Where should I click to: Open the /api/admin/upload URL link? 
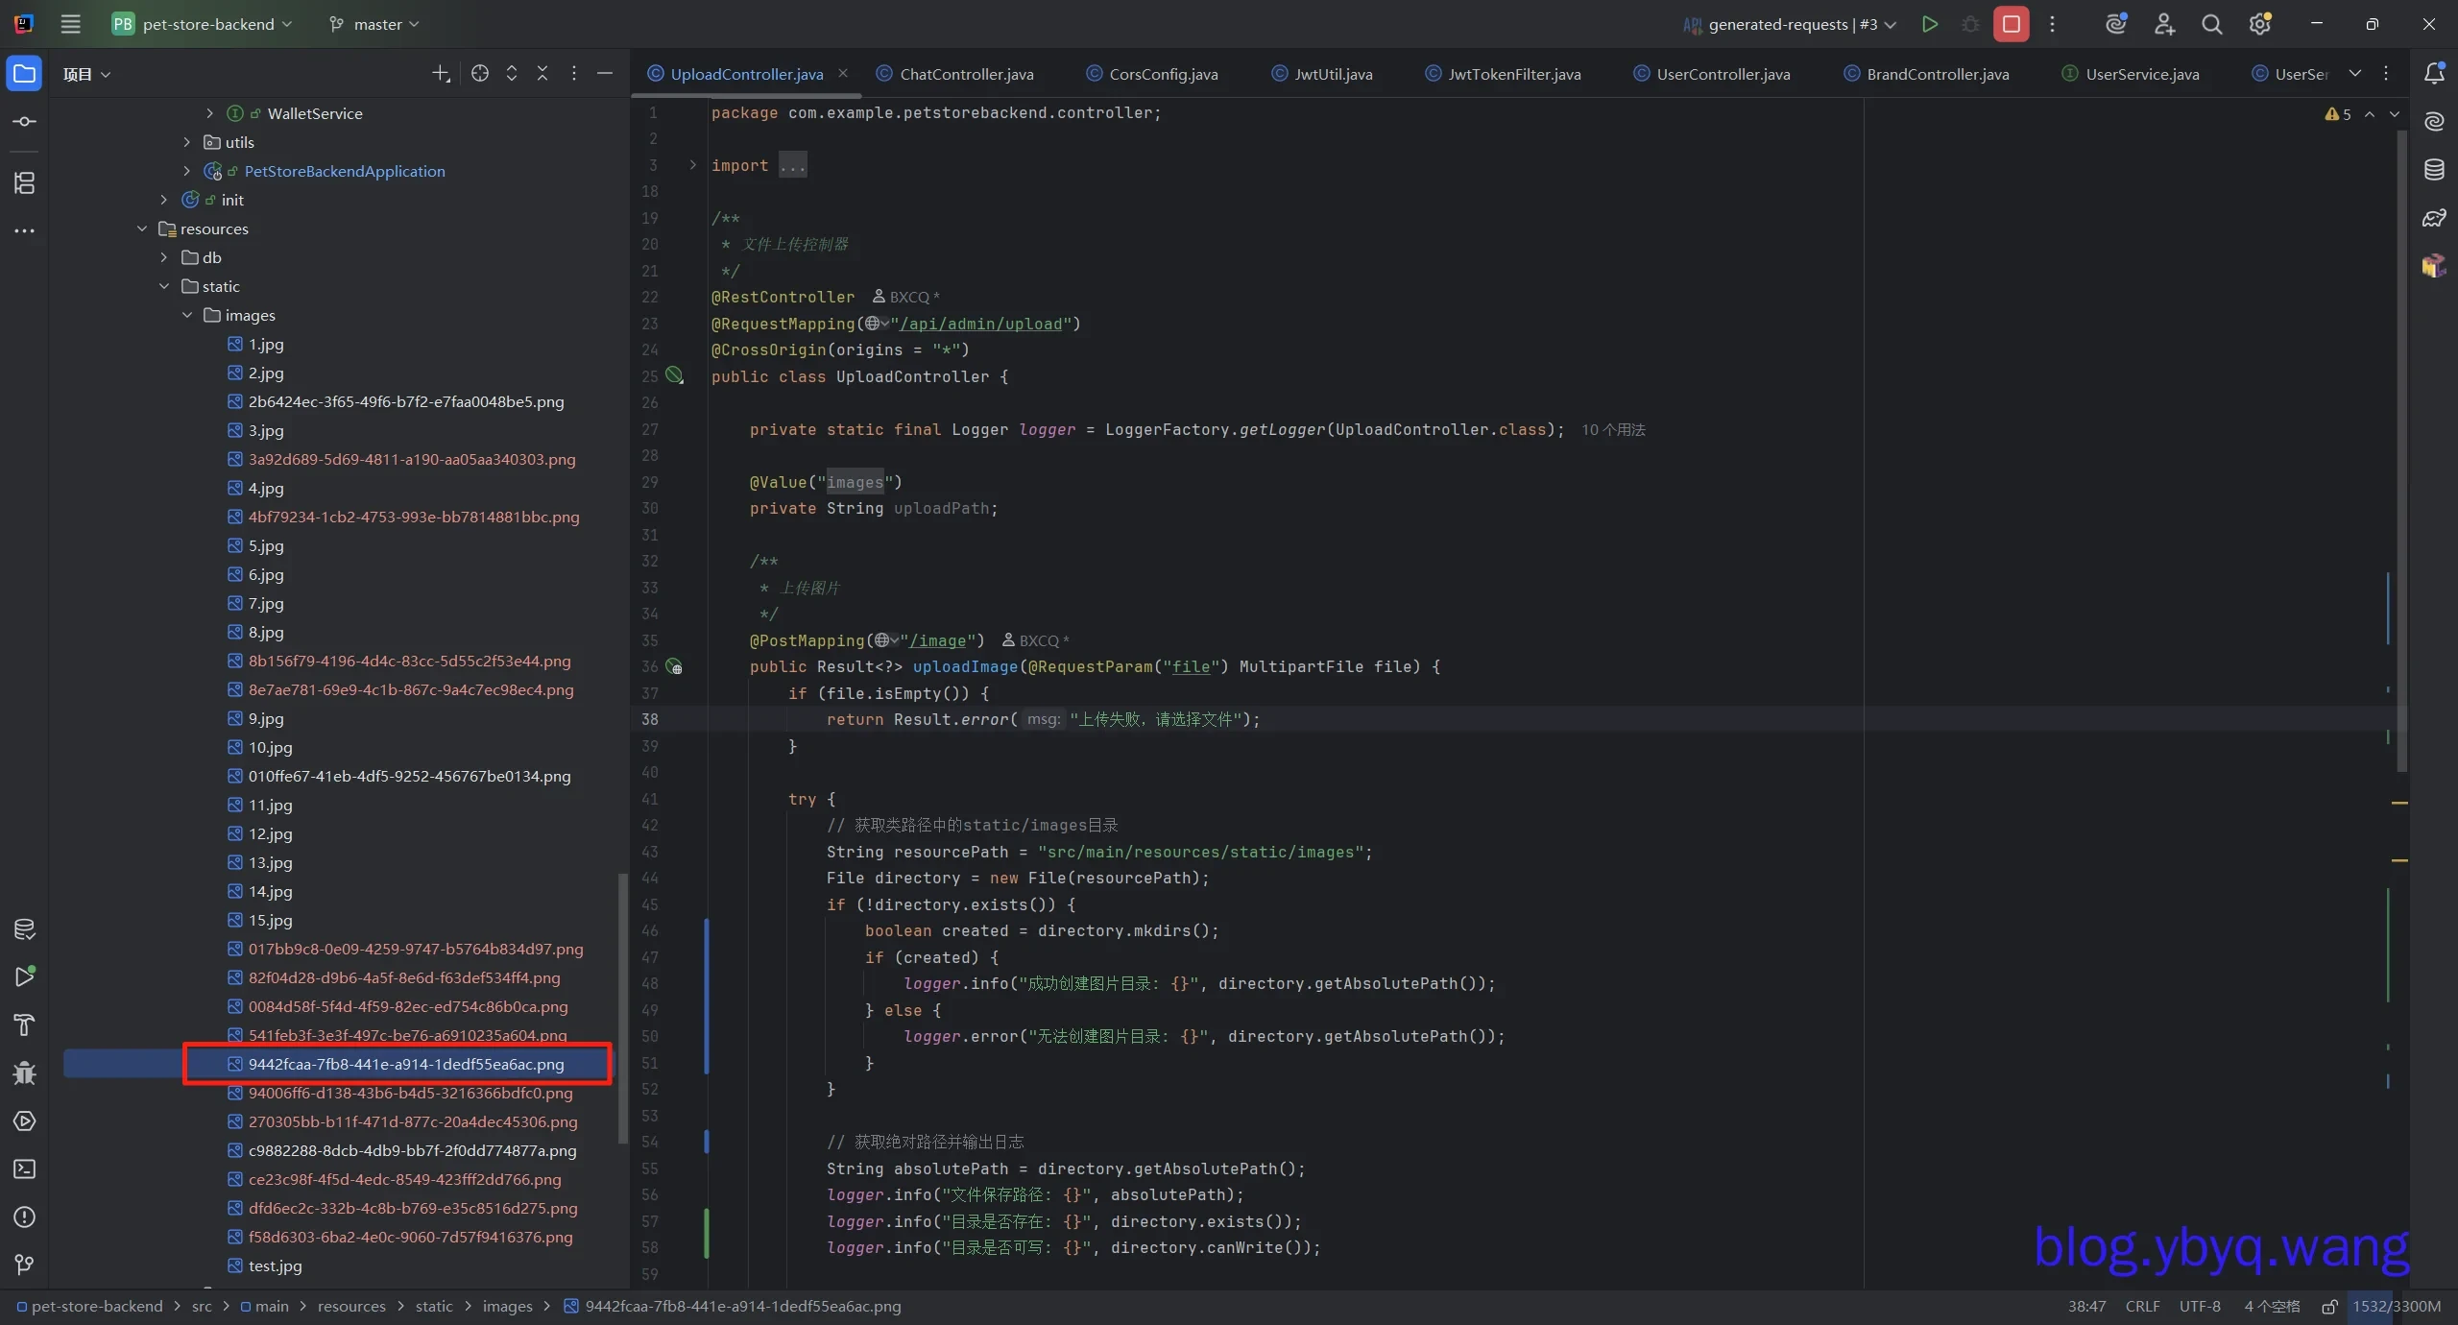[x=980, y=324]
